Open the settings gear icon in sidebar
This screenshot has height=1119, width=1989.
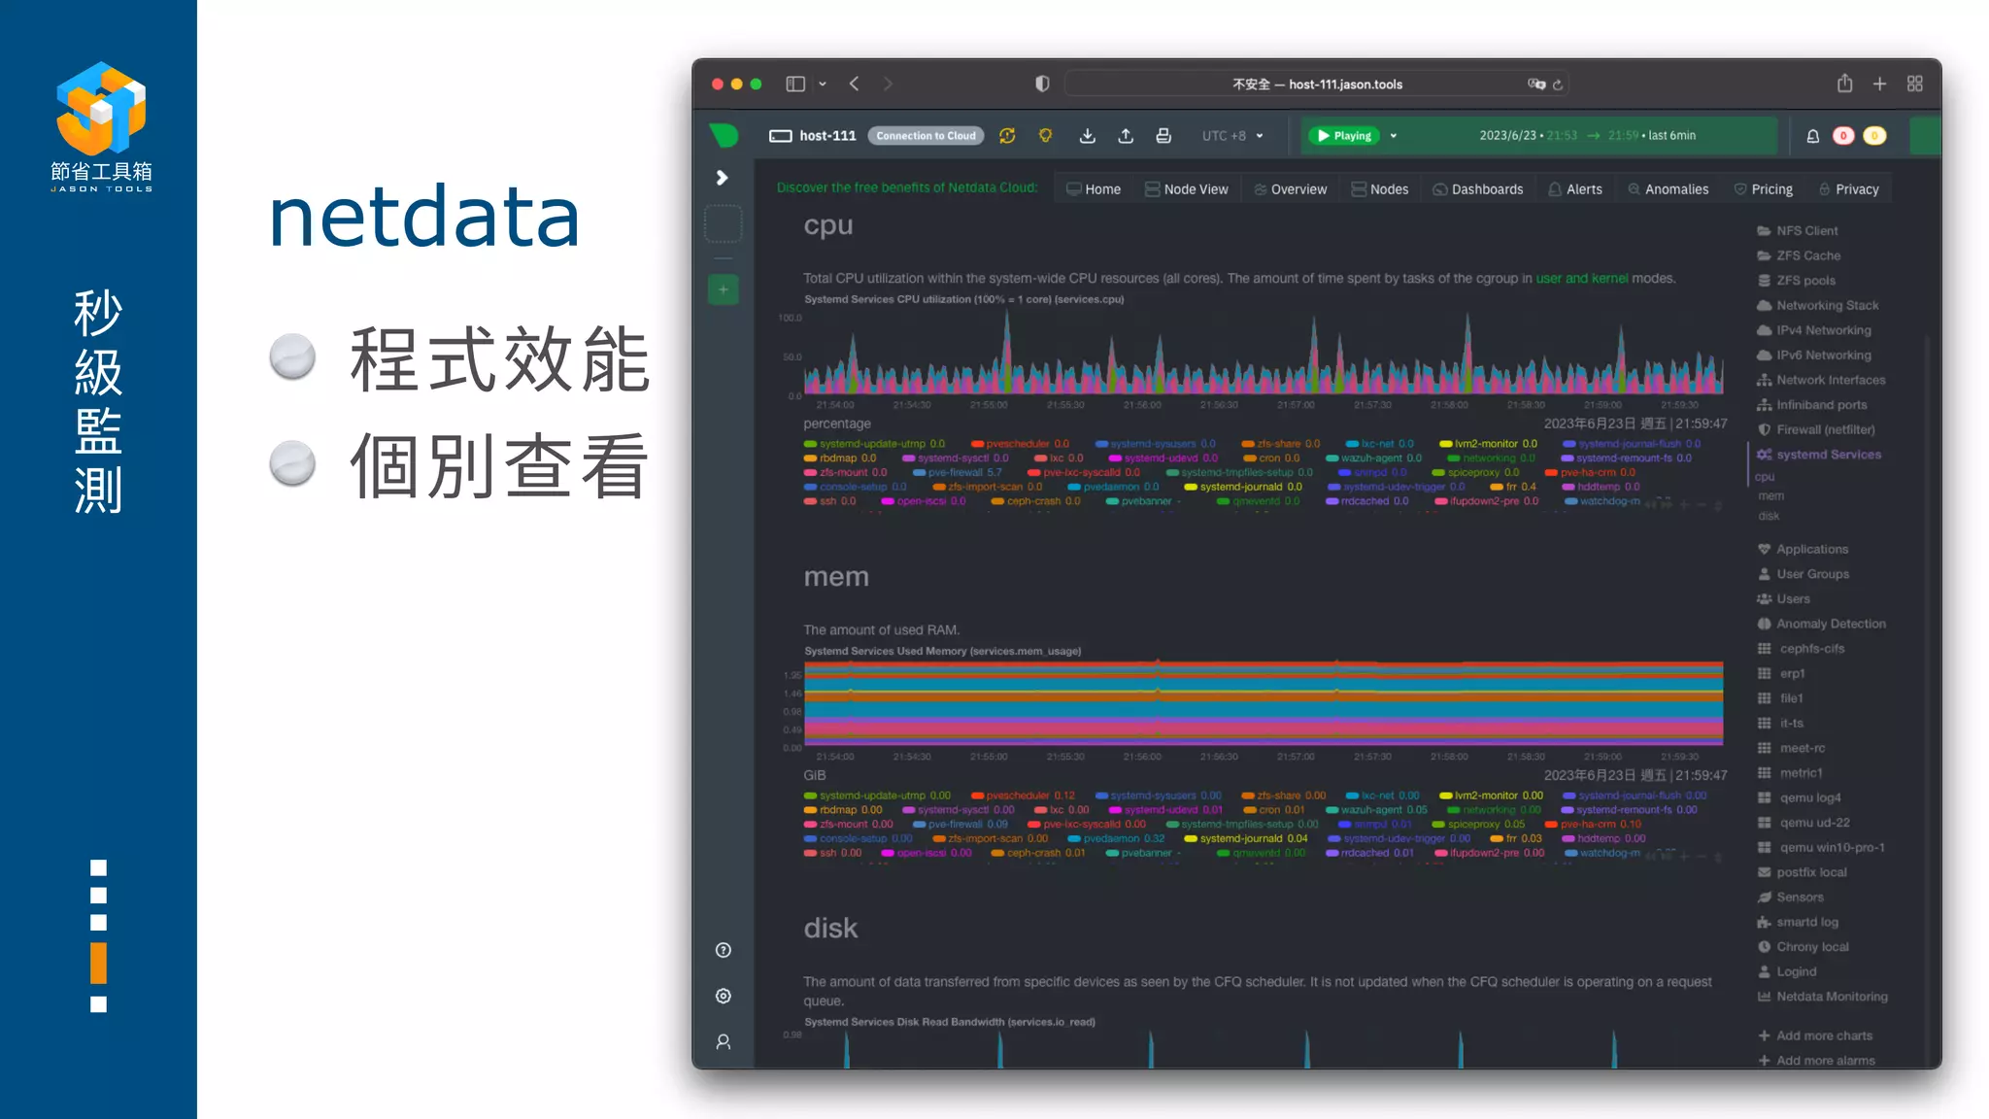coord(724,996)
